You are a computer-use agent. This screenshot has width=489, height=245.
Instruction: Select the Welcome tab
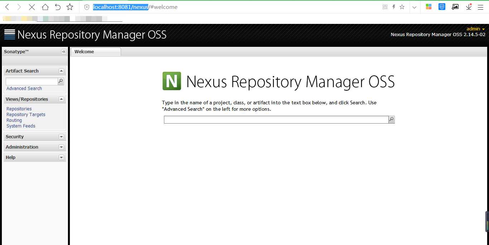96,52
